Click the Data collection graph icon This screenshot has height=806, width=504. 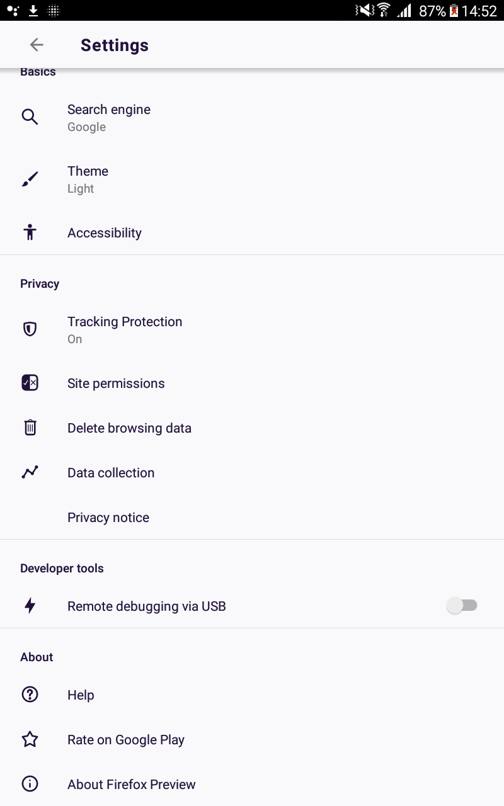30,472
